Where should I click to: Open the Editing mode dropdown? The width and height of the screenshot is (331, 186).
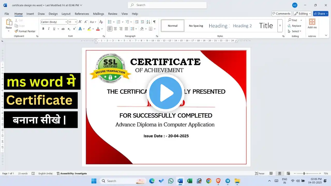tap(302, 14)
